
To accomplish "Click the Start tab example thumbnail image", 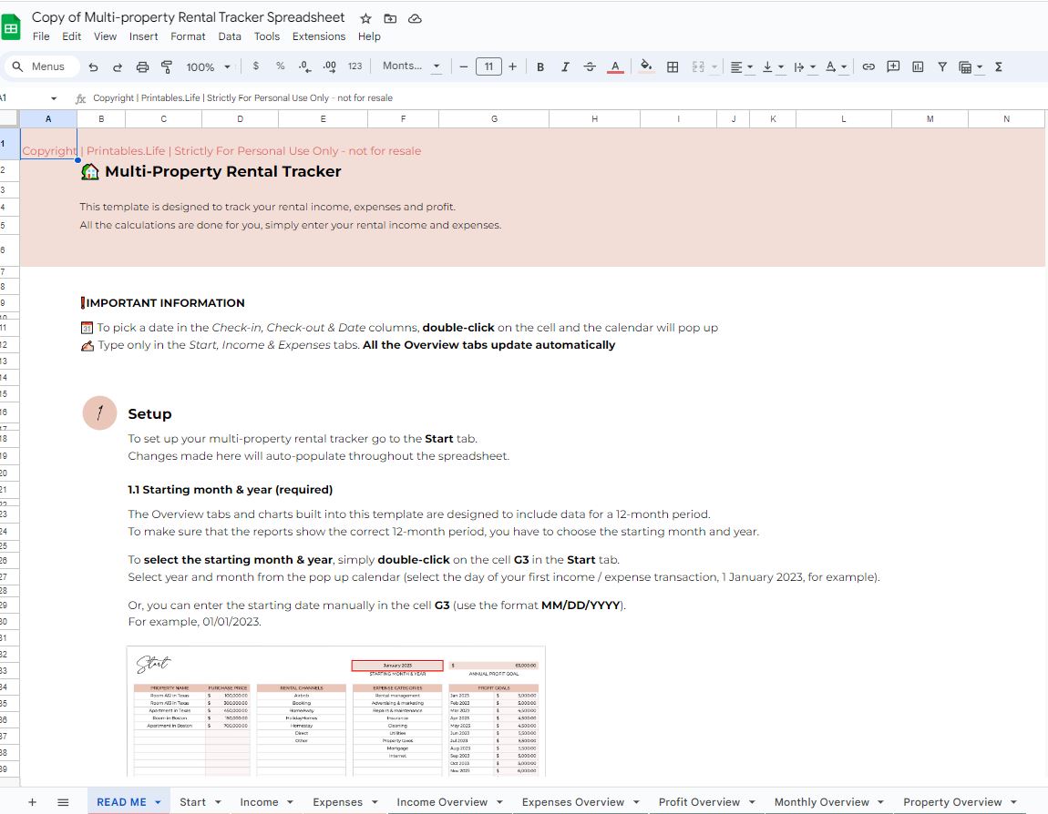I will pyautogui.click(x=336, y=711).
